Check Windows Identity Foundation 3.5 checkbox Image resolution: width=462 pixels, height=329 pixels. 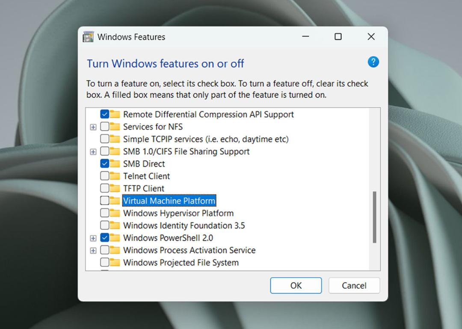pyautogui.click(x=105, y=225)
